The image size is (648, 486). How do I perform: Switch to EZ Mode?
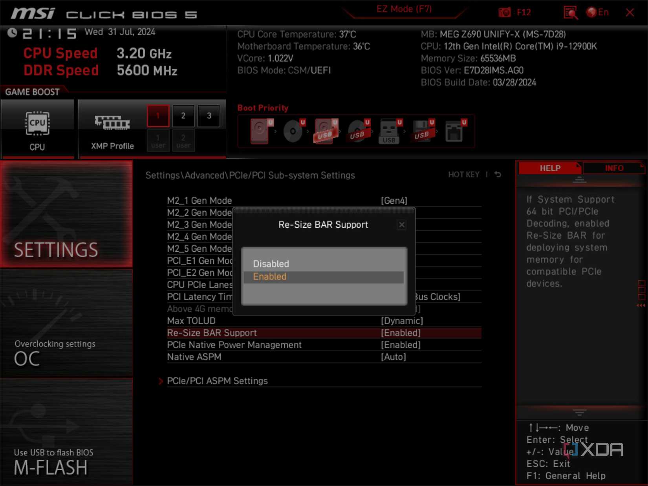[404, 9]
